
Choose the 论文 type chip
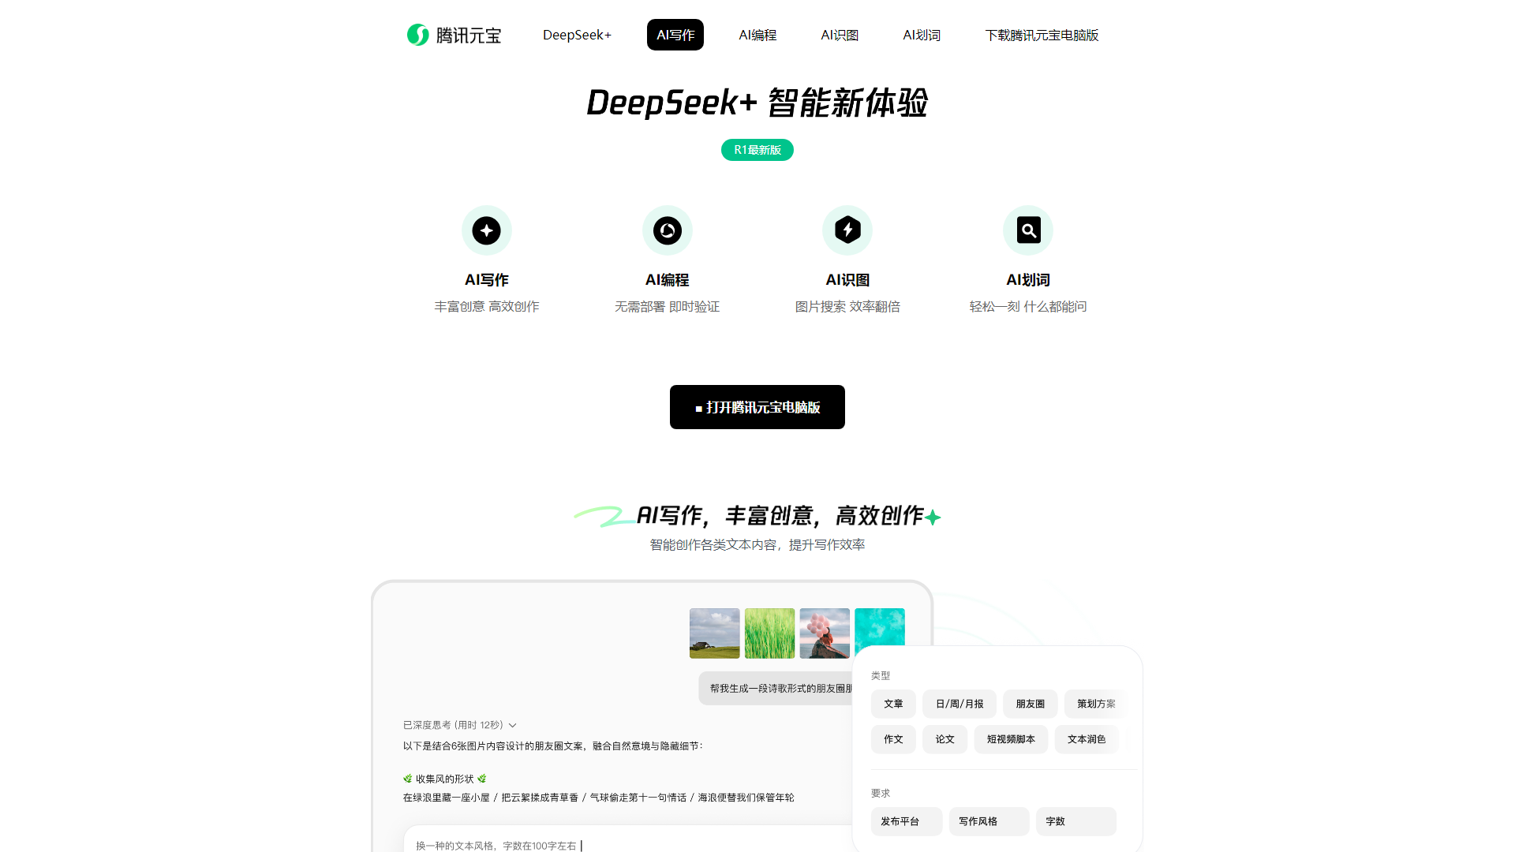point(945,739)
